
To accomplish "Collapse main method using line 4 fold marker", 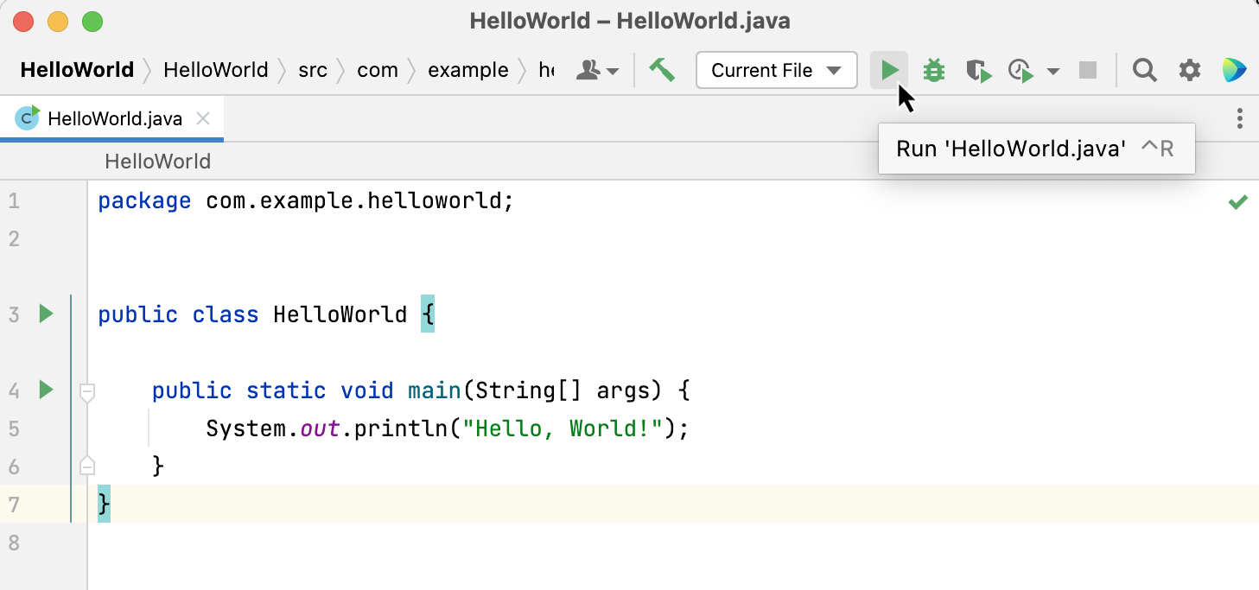I will pyautogui.click(x=86, y=392).
